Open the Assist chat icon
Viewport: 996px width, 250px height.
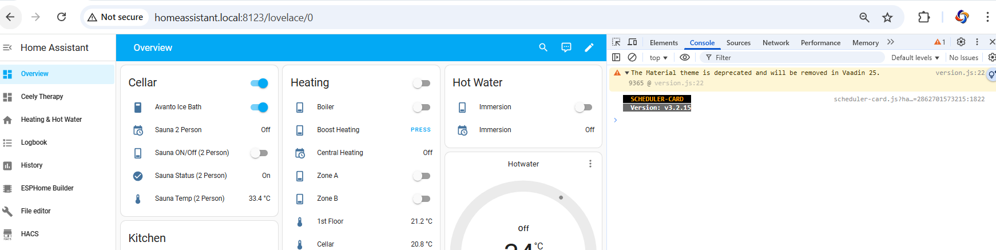(x=566, y=47)
